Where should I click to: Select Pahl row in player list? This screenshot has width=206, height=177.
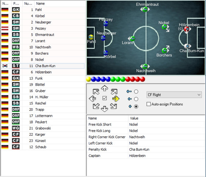pos(43,10)
